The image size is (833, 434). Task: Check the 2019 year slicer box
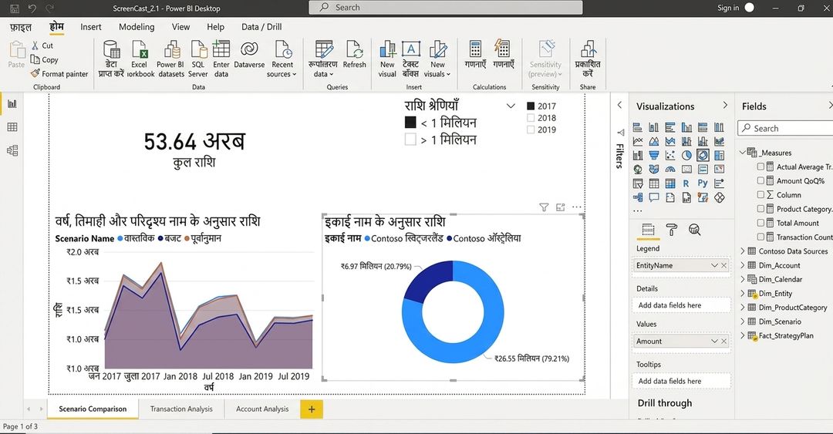[530, 130]
